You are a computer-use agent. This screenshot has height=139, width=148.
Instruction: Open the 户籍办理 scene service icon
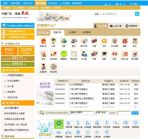(69, 124)
